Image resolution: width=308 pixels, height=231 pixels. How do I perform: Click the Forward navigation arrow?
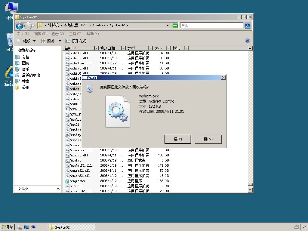click(x=28, y=26)
